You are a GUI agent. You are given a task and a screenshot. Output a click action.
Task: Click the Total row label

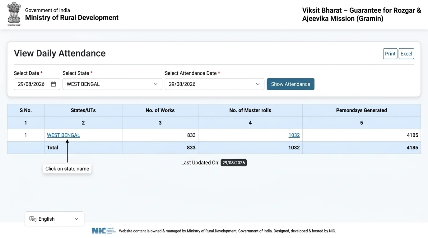tap(53, 148)
